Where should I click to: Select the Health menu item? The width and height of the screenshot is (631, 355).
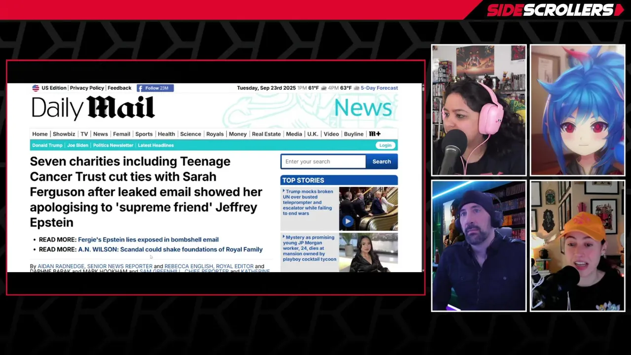(x=166, y=134)
